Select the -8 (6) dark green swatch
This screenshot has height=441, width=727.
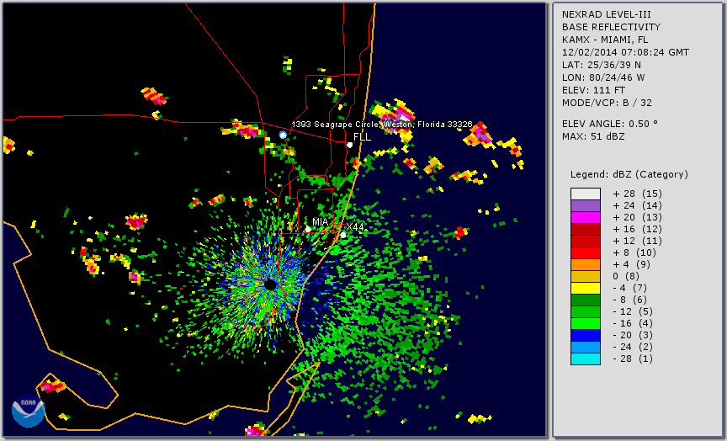click(x=586, y=300)
